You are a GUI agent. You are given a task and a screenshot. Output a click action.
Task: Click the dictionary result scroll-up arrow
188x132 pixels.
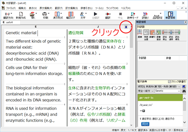click(x=184, y=99)
